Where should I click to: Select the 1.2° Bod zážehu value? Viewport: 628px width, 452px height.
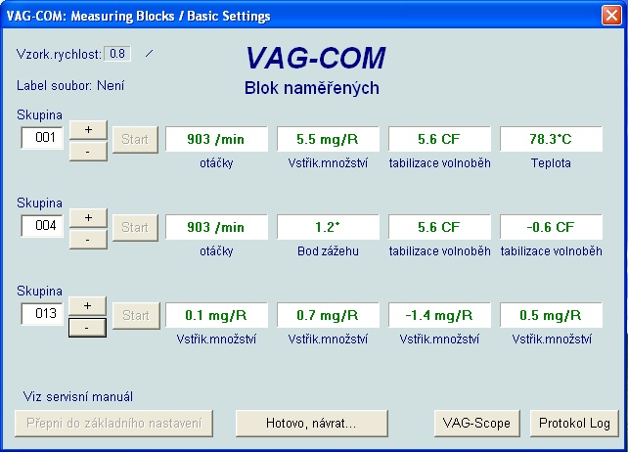328,227
